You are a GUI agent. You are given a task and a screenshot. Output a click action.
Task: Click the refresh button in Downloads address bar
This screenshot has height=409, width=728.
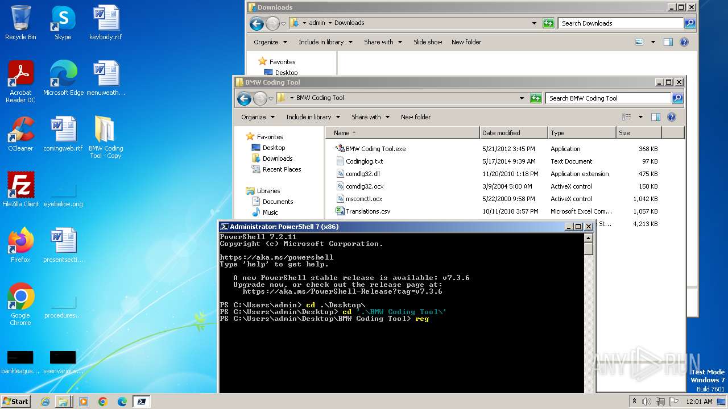pos(548,23)
